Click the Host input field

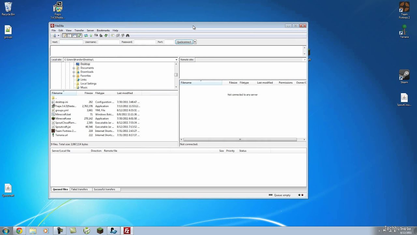pyautogui.click(x=71, y=42)
